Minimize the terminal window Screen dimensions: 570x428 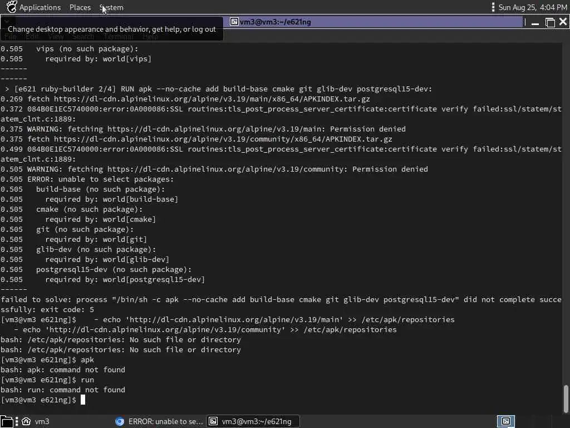535,23
